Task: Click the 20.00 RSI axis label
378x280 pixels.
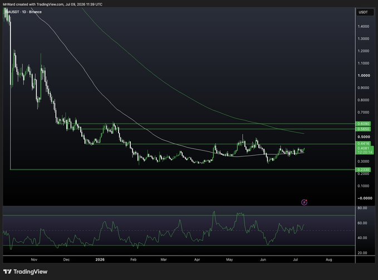Action: [x=362, y=253]
